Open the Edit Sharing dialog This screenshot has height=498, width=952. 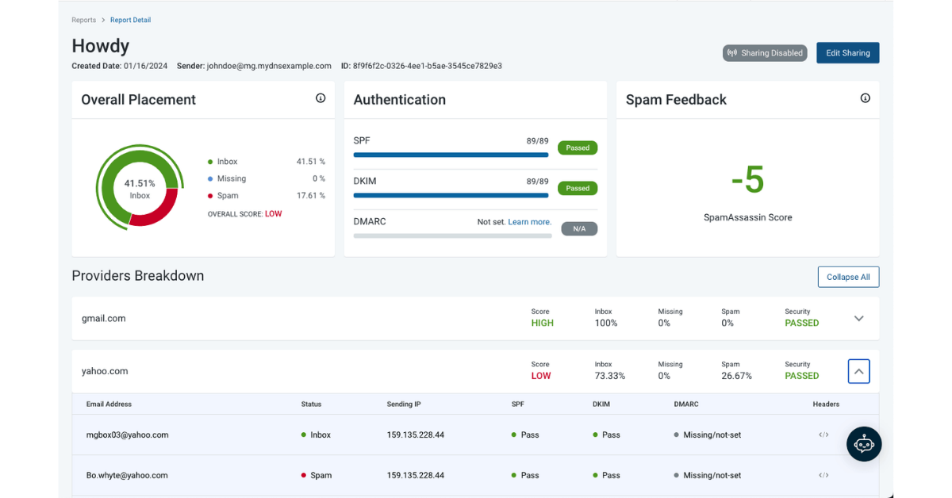click(x=847, y=52)
